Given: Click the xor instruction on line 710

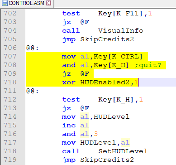Looking at the screenshot, I should point(69,82).
